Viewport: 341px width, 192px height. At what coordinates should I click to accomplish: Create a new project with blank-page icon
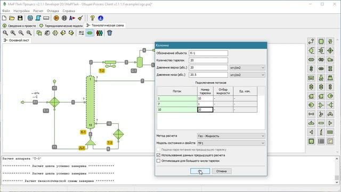coord(4,18)
